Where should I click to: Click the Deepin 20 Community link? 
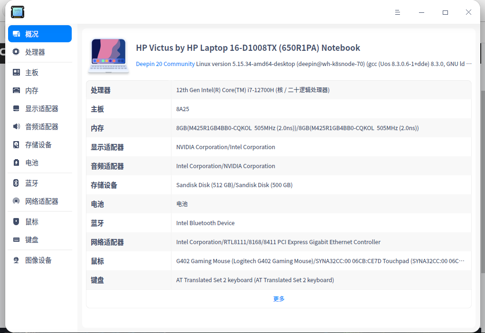(x=165, y=64)
